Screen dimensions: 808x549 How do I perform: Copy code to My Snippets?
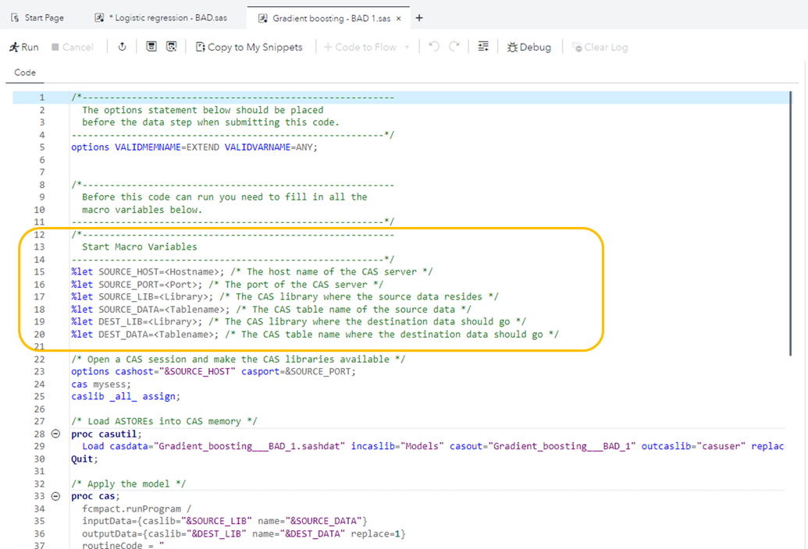(248, 48)
